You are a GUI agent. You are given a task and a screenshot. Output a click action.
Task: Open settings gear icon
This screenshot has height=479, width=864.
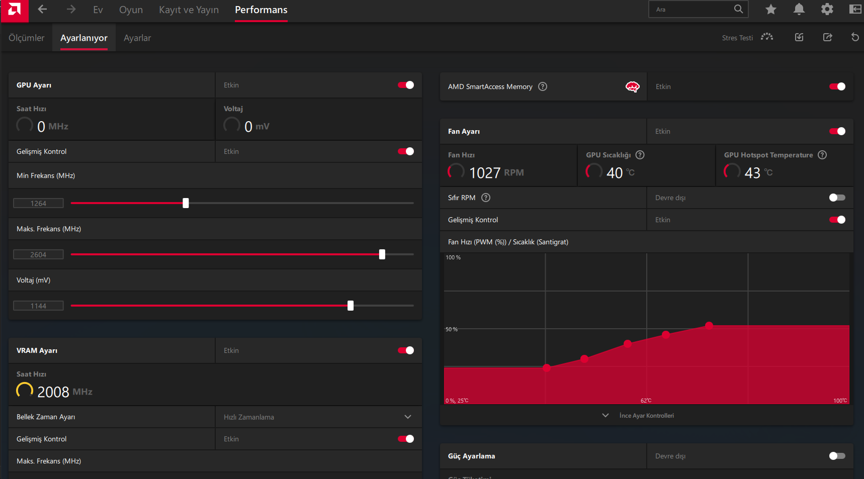tap(827, 9)
